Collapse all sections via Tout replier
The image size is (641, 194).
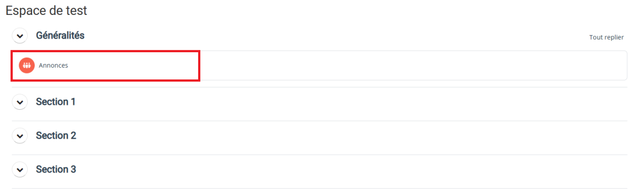(606, 37)
